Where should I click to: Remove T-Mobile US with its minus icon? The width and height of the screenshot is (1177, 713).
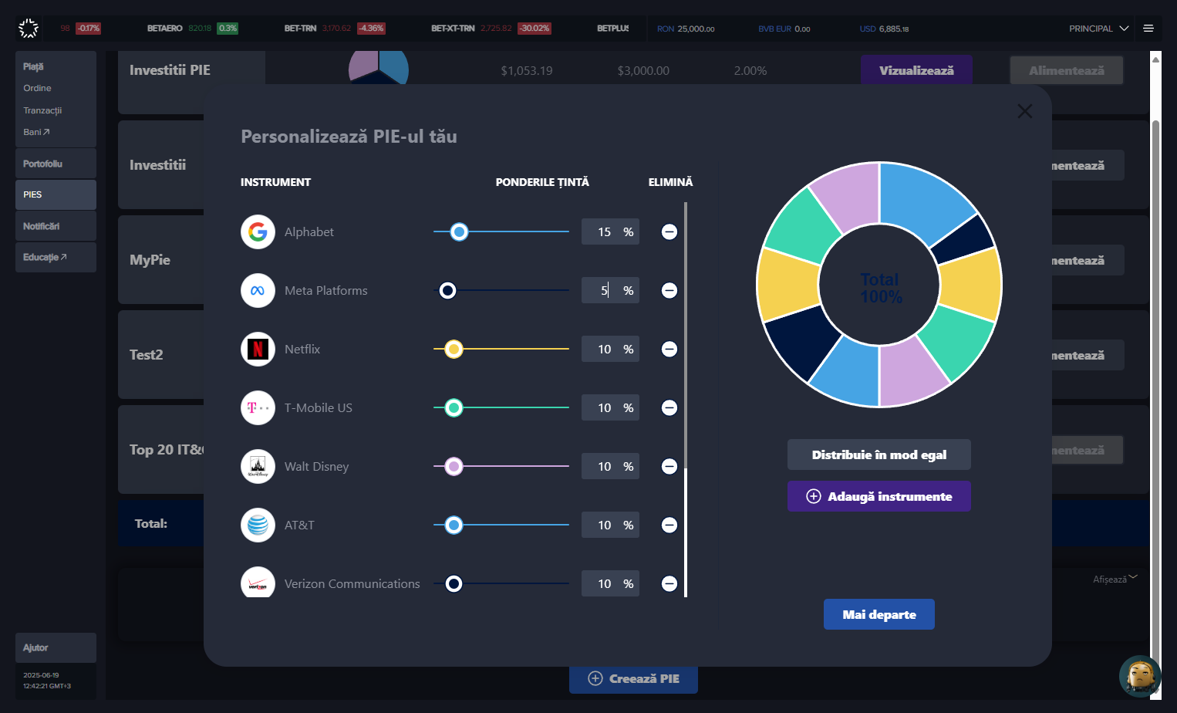669,407
